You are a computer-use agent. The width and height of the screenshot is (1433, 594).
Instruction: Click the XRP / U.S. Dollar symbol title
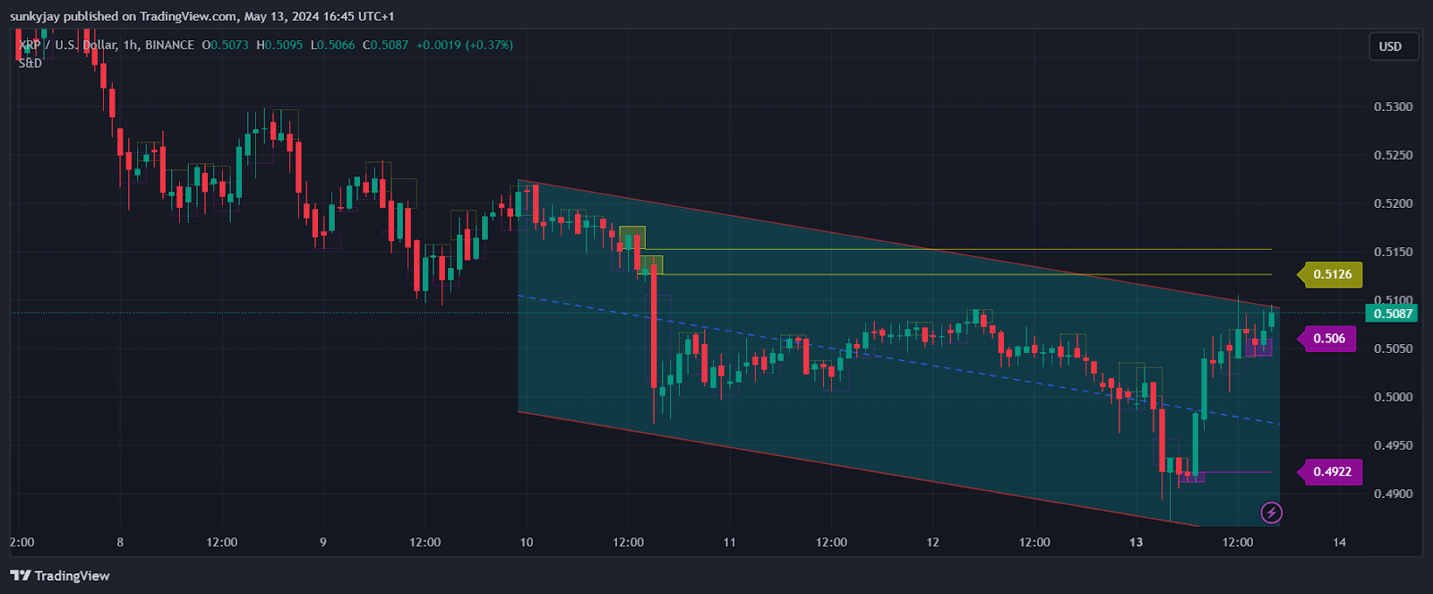click(67, 45)
